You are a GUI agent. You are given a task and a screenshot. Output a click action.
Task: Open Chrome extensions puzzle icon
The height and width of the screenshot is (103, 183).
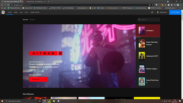[172, 5]
